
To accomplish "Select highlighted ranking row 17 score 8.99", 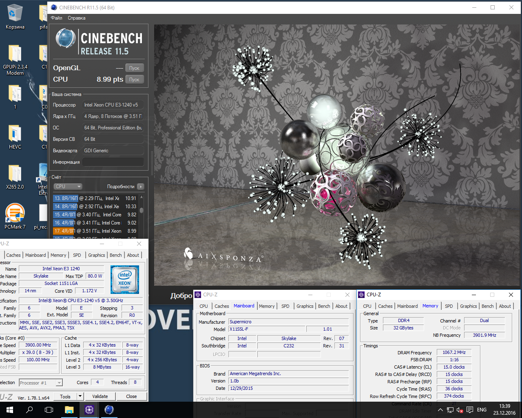I will (95, 231).
